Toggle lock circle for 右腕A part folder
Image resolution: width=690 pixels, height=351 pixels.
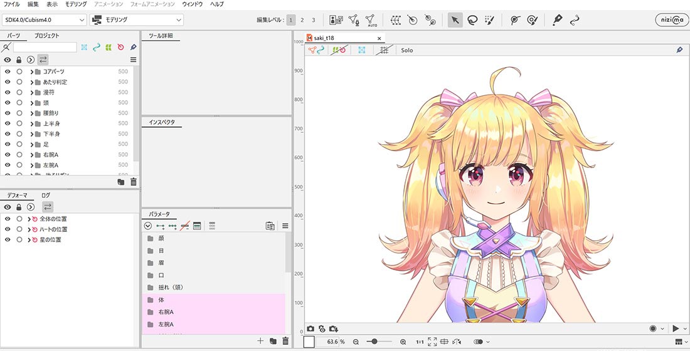point(19,155)
